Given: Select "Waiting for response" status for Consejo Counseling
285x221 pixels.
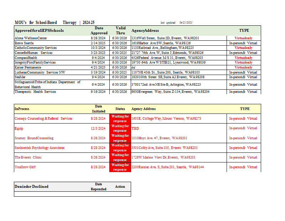Looking at the screenshot, I should coord(120,119).
